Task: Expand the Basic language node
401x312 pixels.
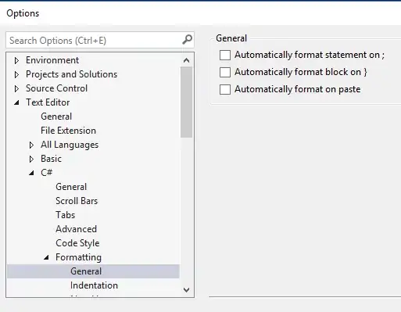Action: (x=31, y=159)
